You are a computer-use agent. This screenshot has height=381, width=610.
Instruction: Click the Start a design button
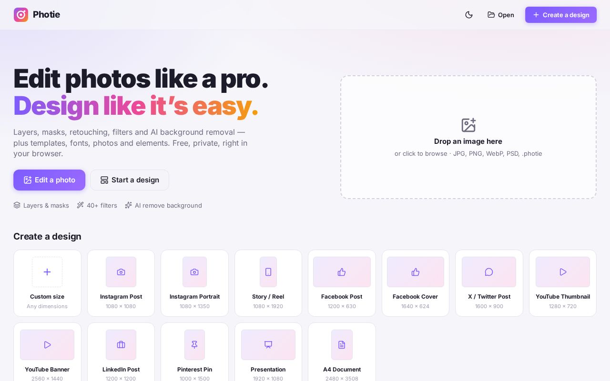(130, 180)
